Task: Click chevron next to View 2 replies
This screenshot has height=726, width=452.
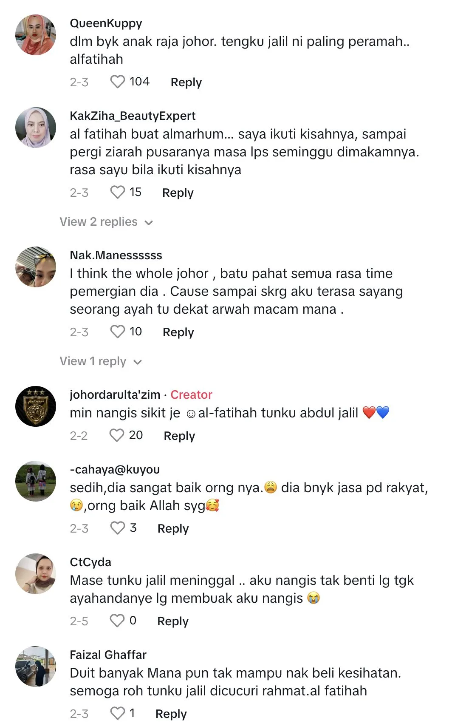Action: [x=149, y=222]
